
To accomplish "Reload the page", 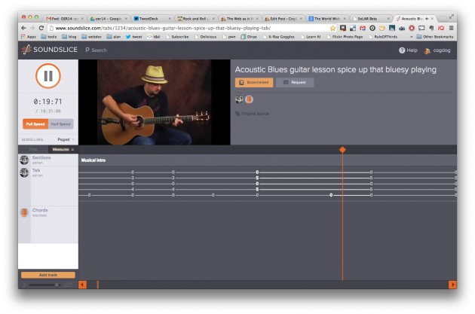I will coord(41,28).
